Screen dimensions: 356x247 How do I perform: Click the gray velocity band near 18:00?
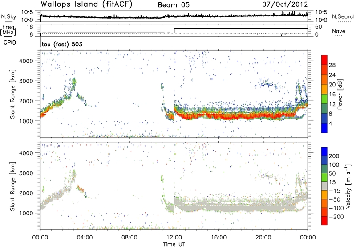coord(241,207)
